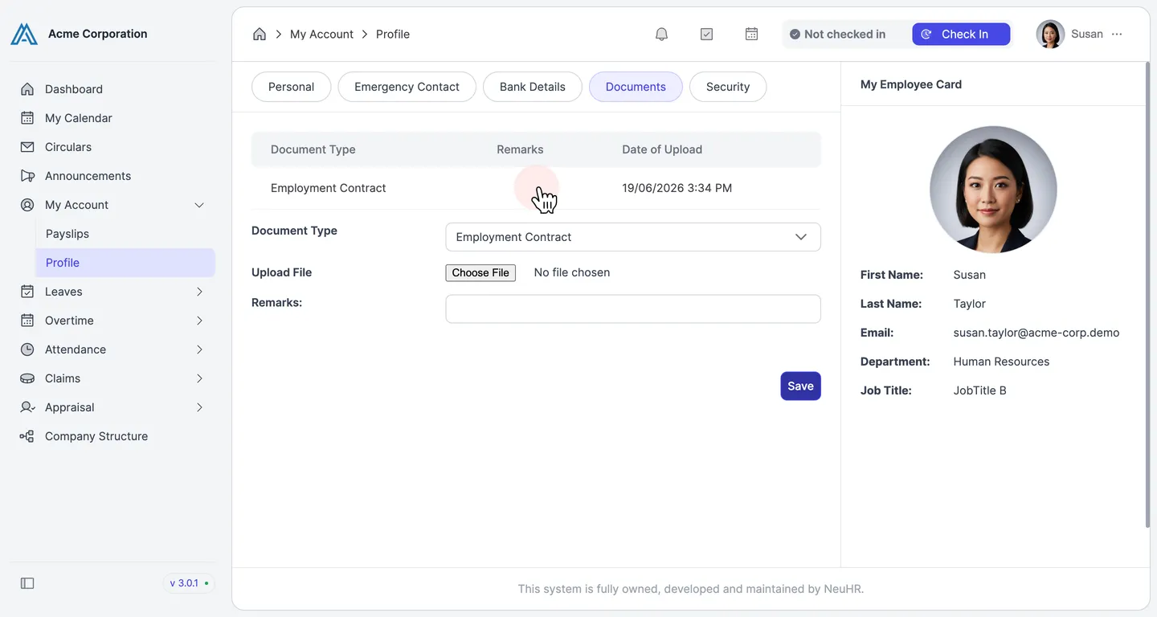
Task: Expand the Overtime submenu chevron
Action: click(x=199, y=321)
